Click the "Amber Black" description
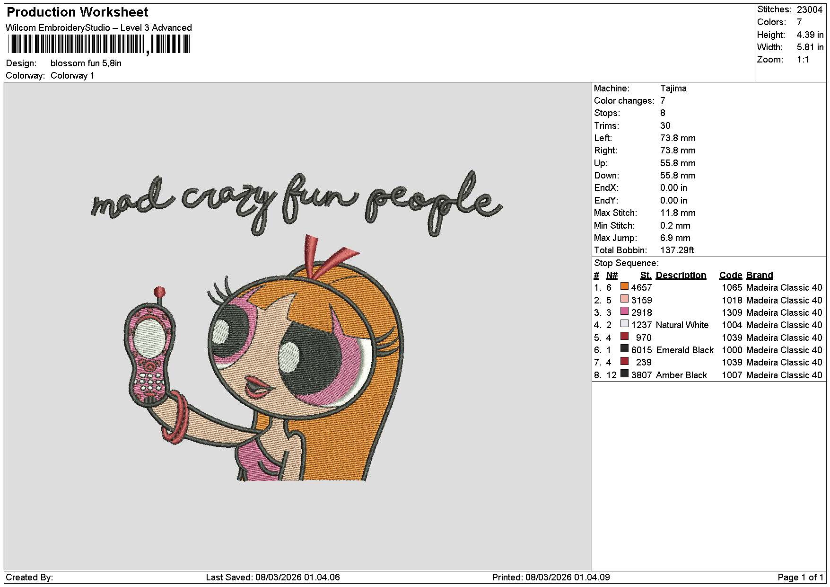830x587 pixels. pos(681,375)
